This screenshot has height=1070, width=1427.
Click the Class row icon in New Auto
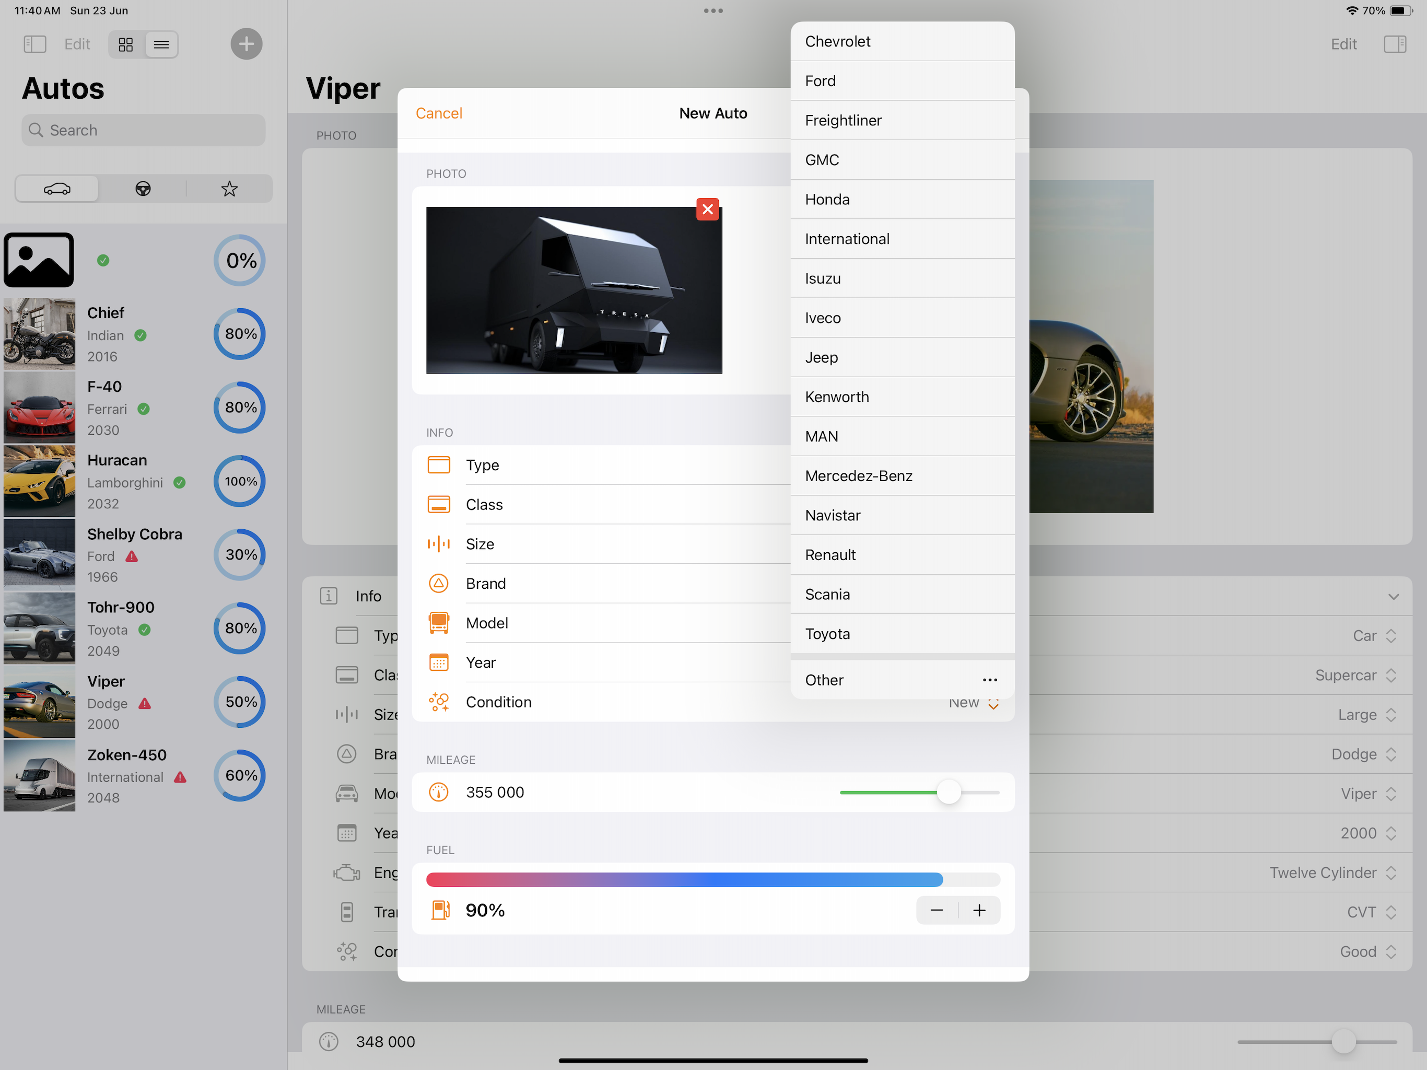(439, 504)
